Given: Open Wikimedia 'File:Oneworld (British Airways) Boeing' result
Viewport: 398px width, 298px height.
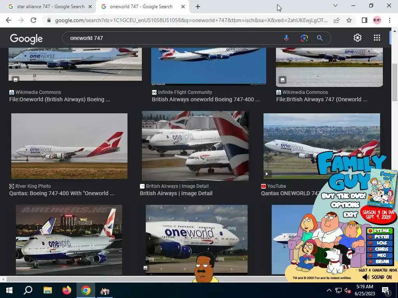Looking at the screenshot, I should (x=59, y=99).
